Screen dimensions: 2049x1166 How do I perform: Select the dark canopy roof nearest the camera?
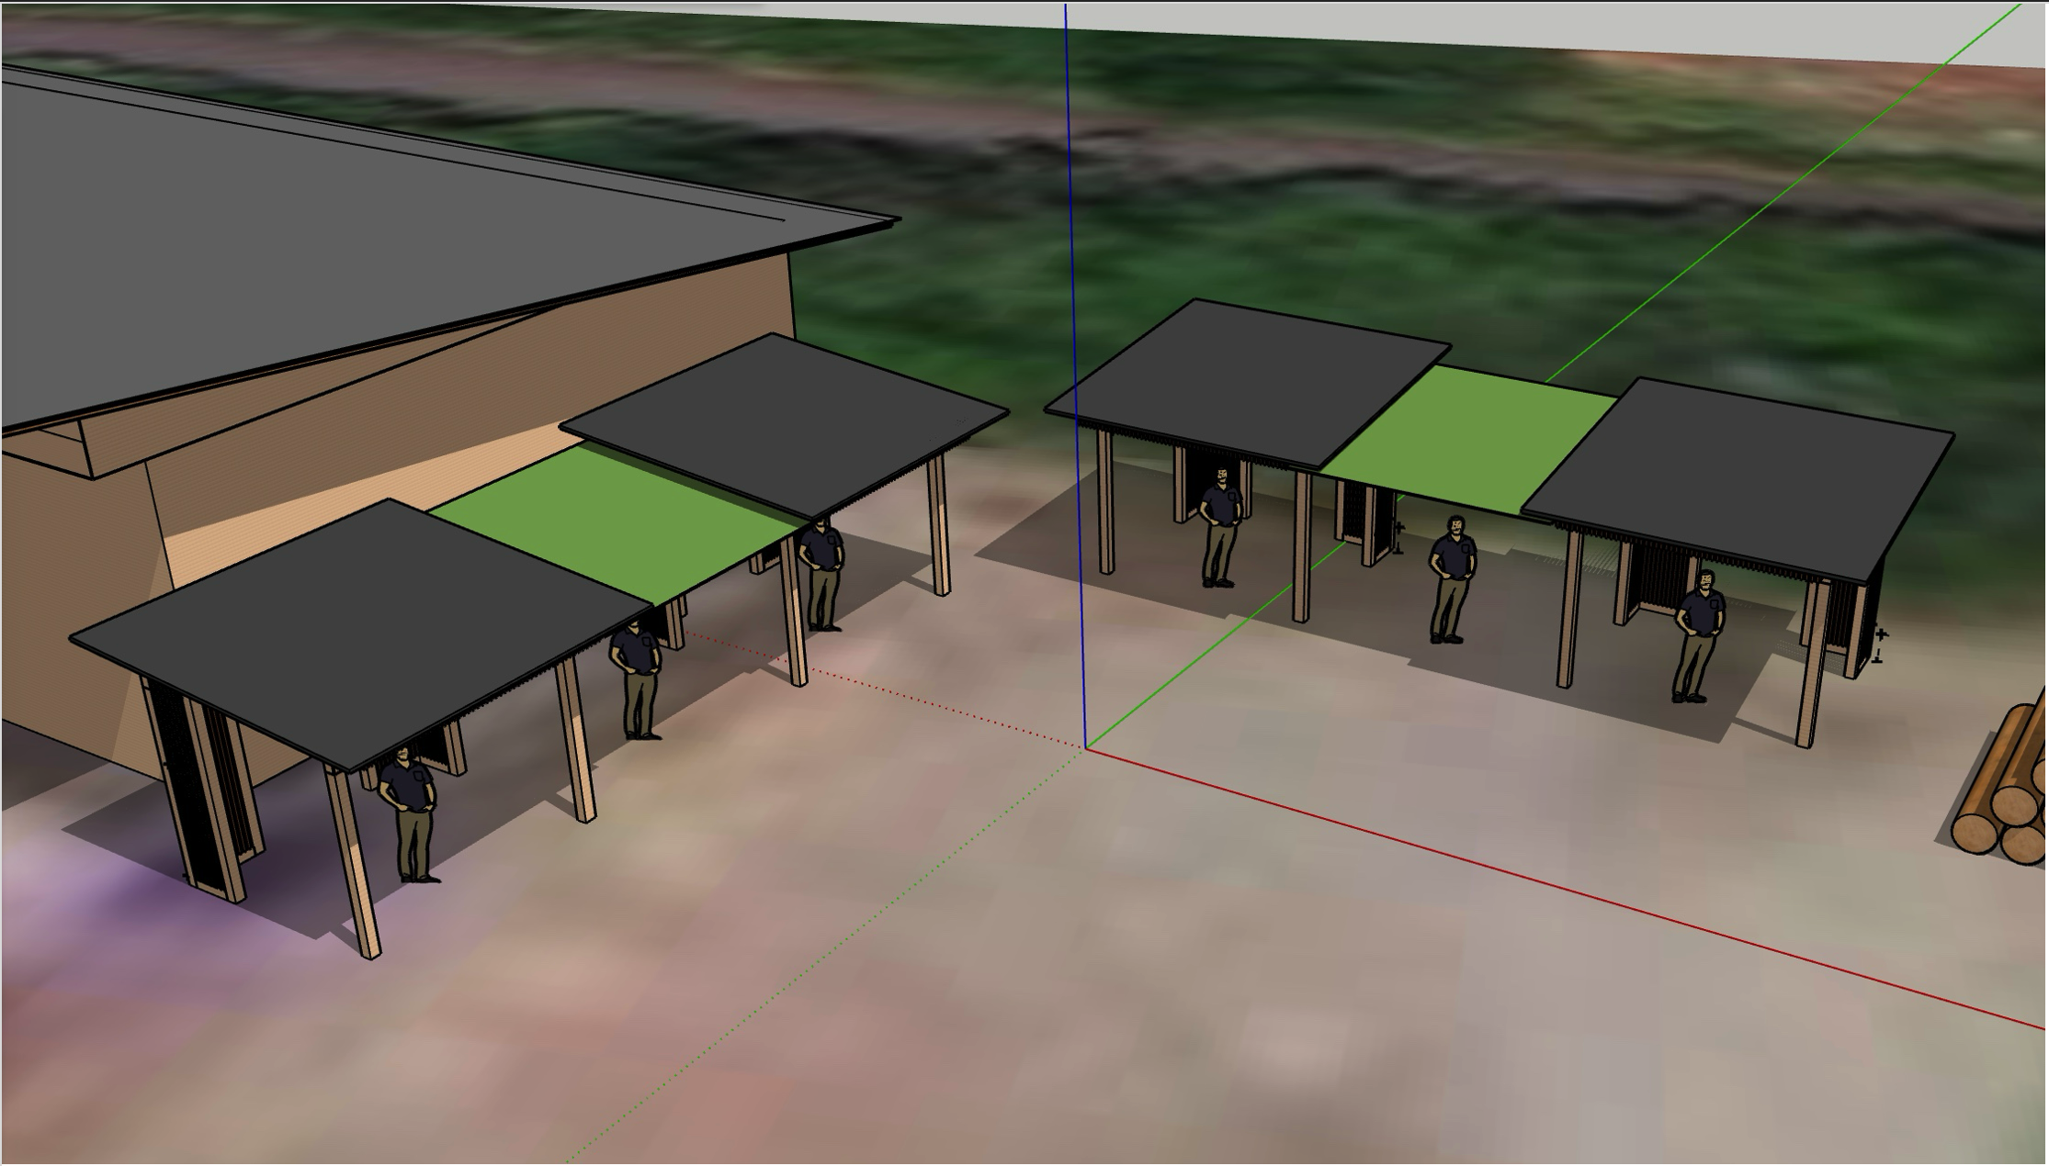coord(360,633)
